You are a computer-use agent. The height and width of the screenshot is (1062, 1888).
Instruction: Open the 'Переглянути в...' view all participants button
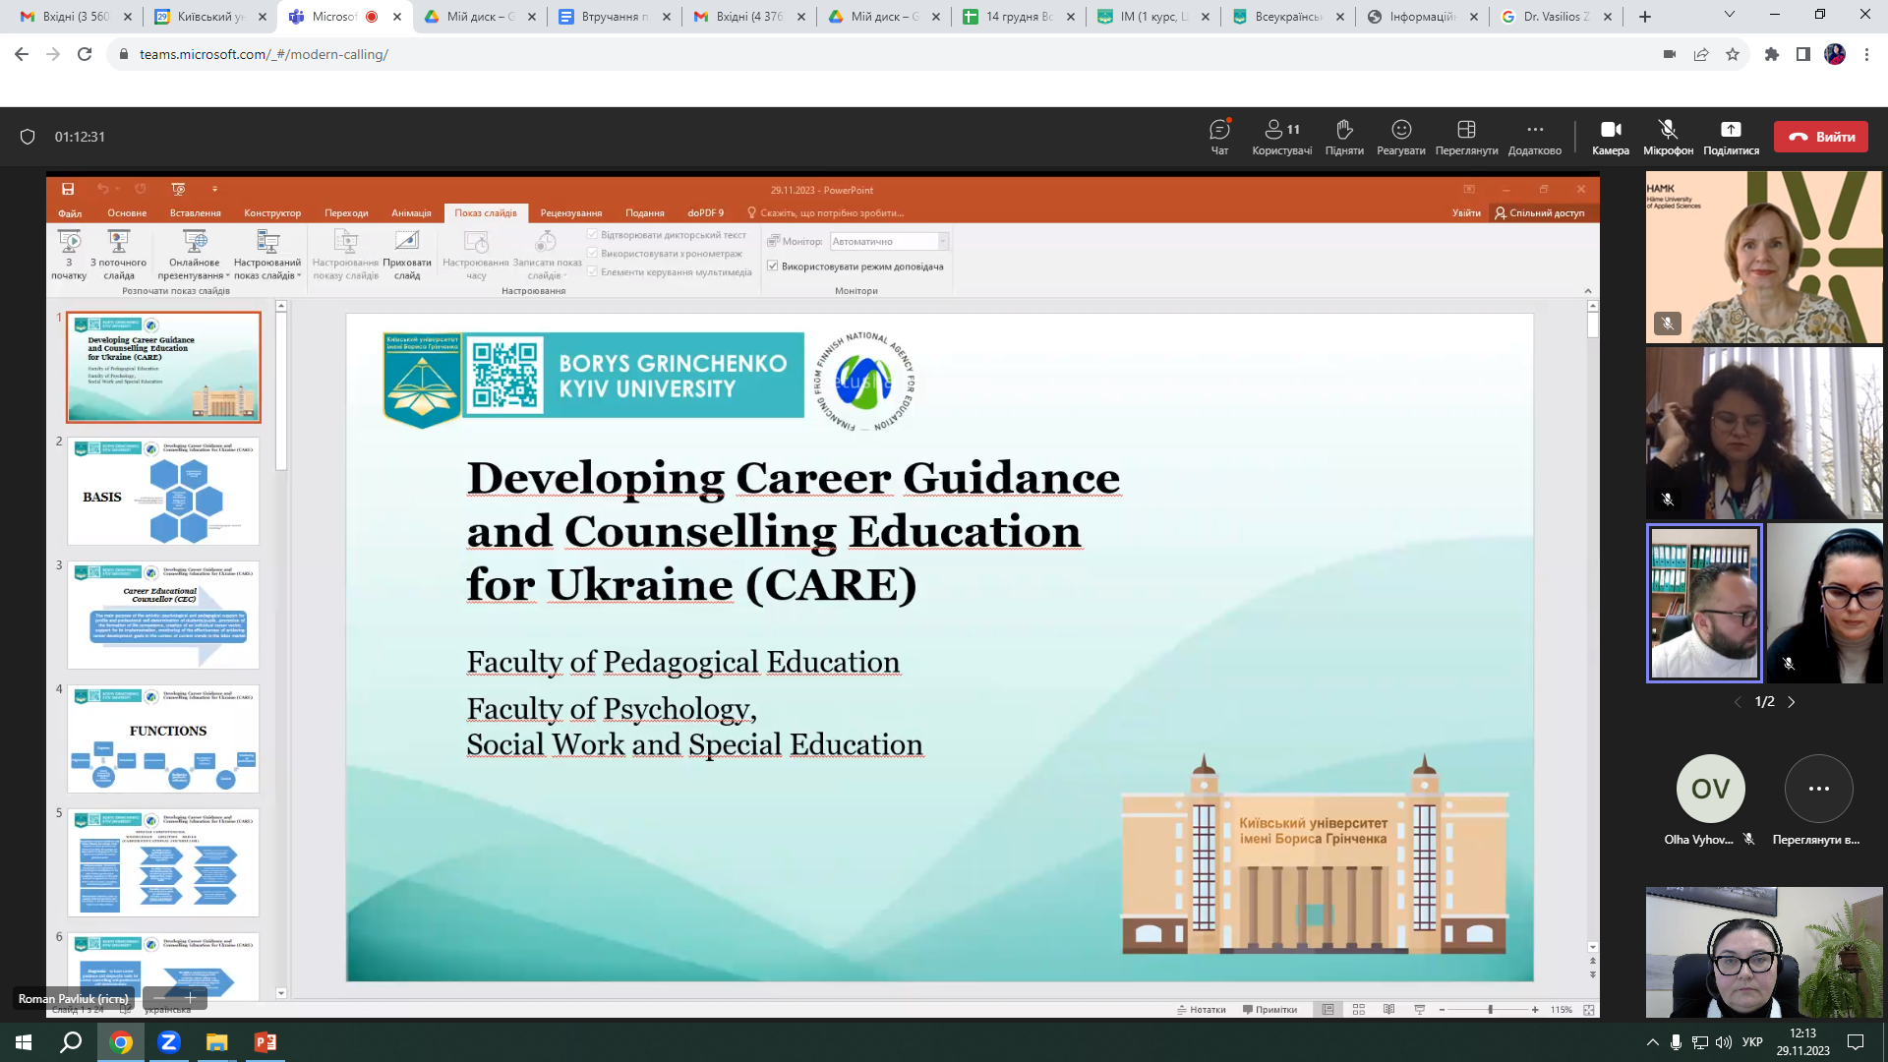tap(1818, 789)
